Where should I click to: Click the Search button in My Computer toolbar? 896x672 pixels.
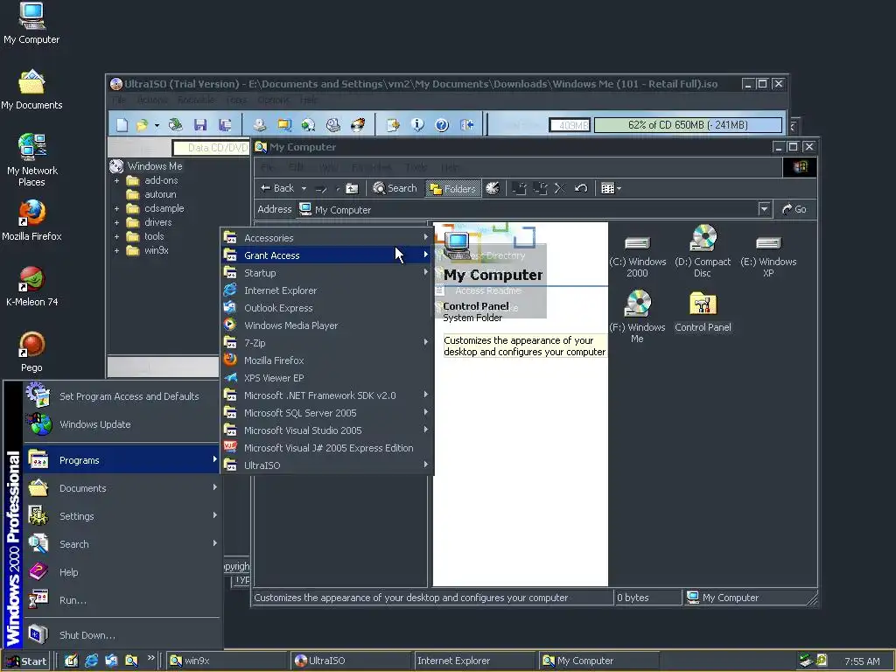(395, 189)
